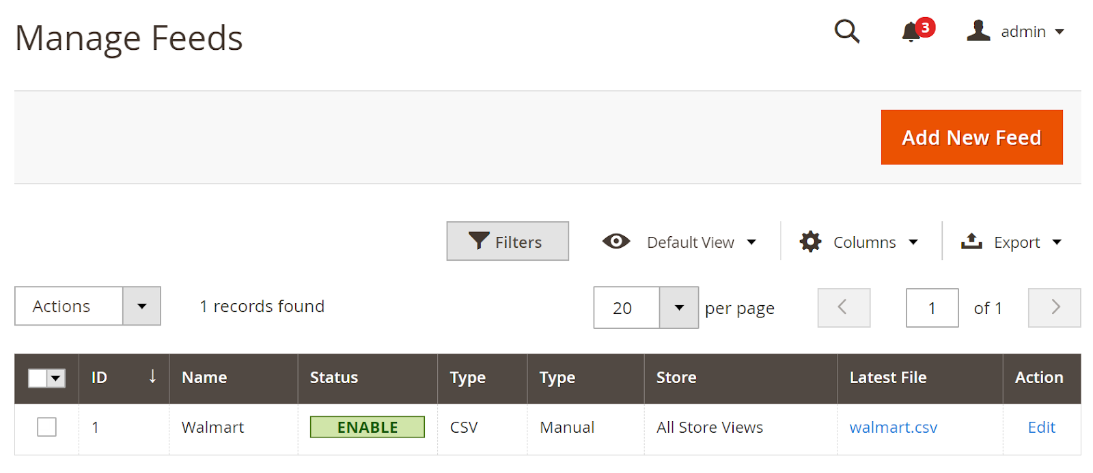Click the ENABLE status badge
Screen dimensions: 1093x473
(x=368, y=427)
